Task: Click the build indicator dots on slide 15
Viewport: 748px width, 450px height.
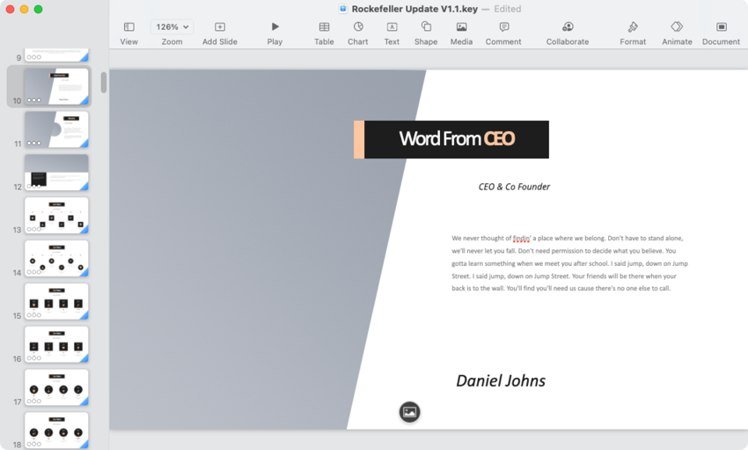Action: pyautogui.click(x=33, y=315)
